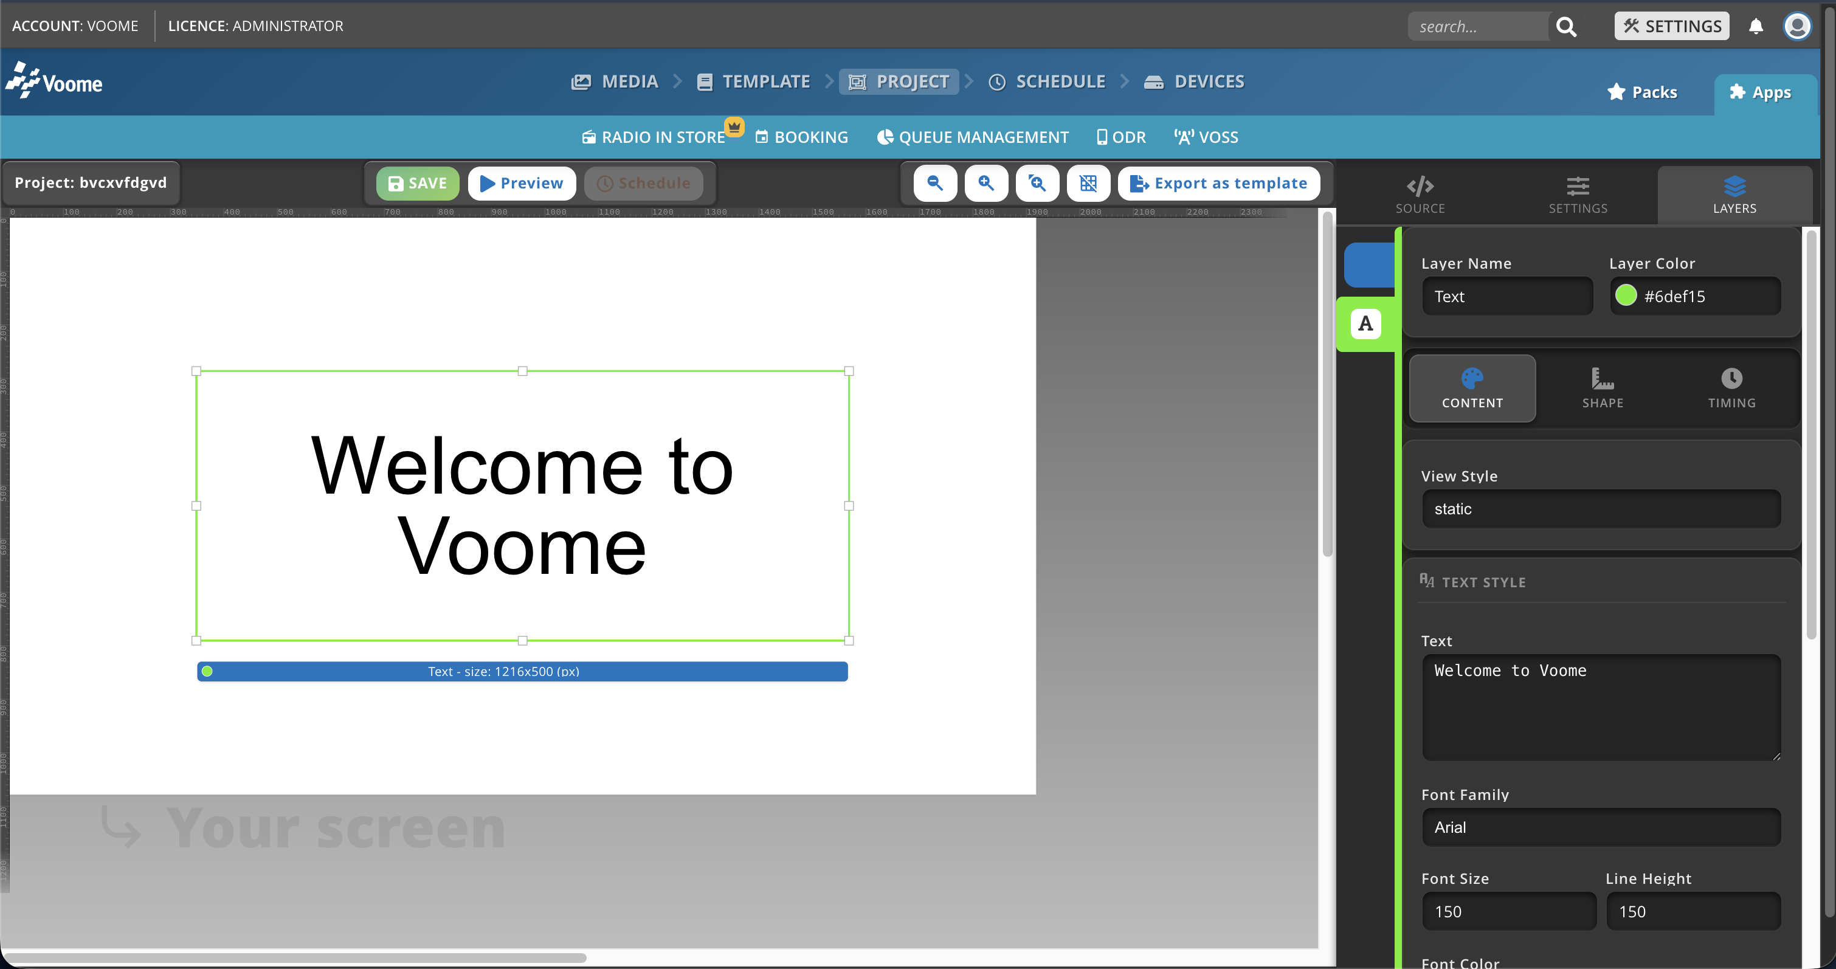This screenshot has height=969, width=1836.
Task: Click the Layer Name field
Action: click(1508, 297)
